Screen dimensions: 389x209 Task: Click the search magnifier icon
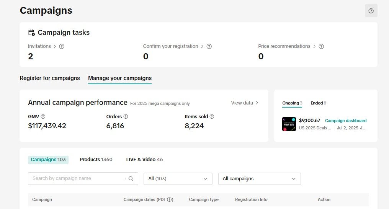[131, 179]
